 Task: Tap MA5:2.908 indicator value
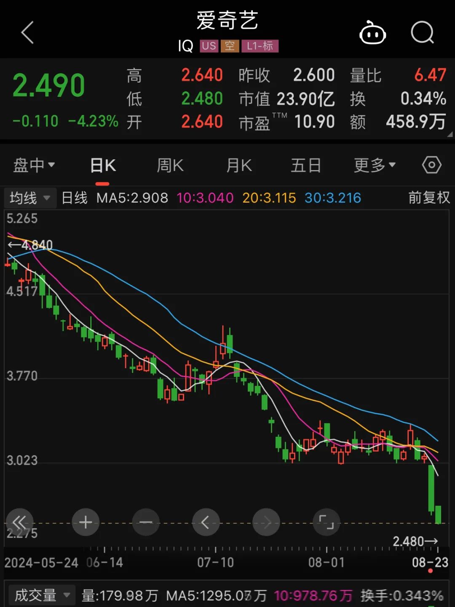(132, 198)
